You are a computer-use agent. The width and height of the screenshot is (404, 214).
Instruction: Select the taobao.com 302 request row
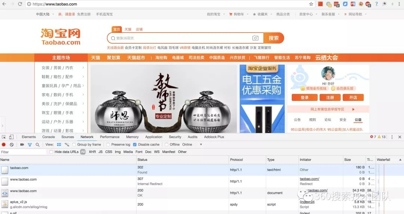[202, 170]
